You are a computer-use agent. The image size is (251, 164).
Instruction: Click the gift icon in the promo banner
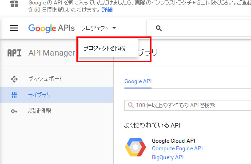coord(14,4)
